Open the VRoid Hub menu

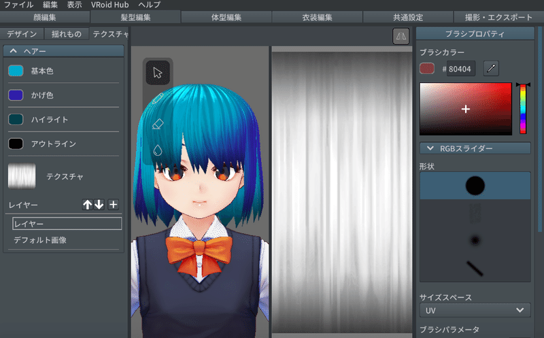[x=109, y=5]
